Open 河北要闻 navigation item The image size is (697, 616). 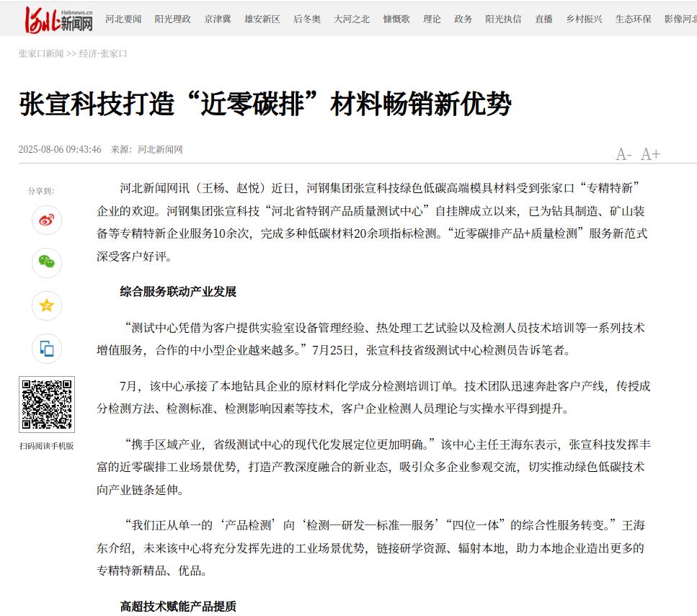coord(123,19)
